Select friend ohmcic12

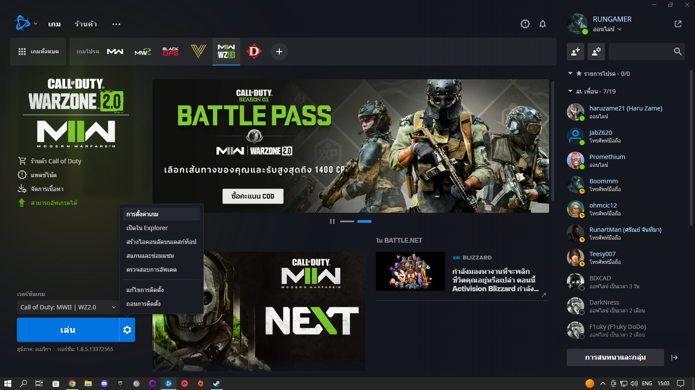[x=625, y=209]
